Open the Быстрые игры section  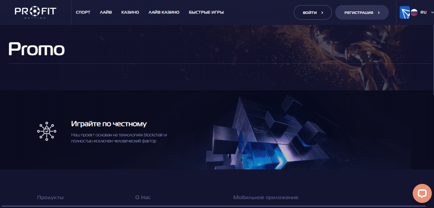tap(206, 12)
